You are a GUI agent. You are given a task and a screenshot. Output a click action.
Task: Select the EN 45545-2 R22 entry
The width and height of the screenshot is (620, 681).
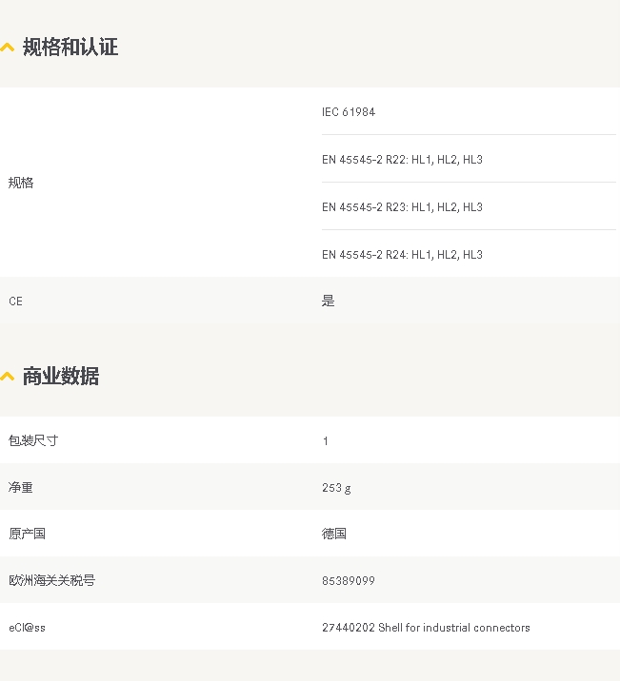(x=402, y=160)
